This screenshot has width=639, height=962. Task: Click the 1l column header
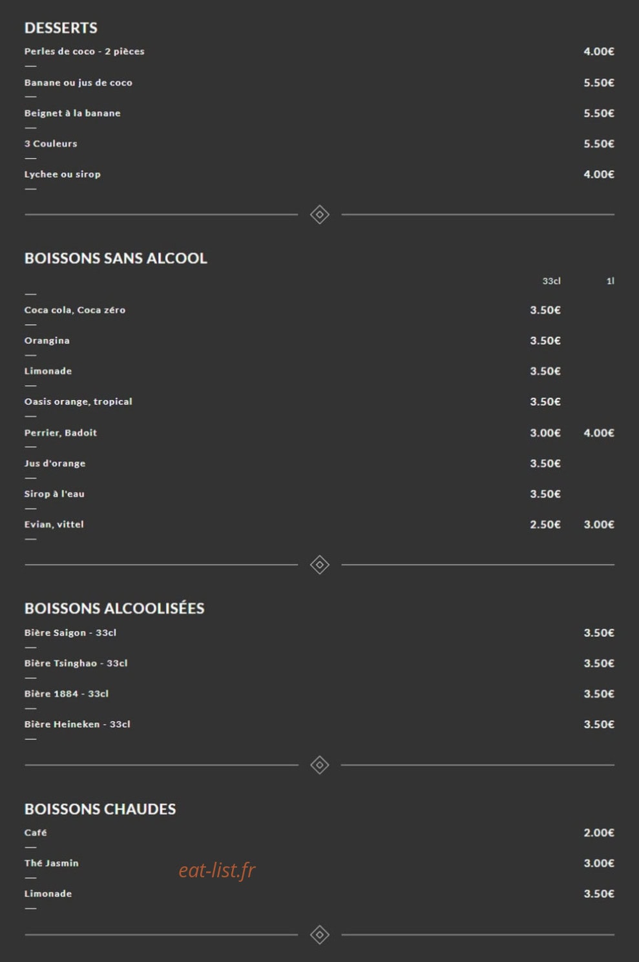(610, 281)
